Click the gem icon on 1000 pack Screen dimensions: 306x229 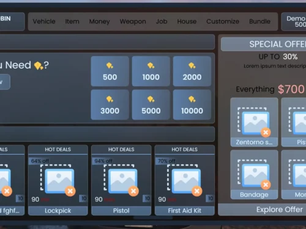pyautogui.click(x=151, y=65)
